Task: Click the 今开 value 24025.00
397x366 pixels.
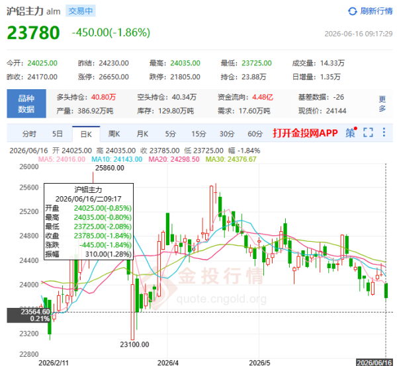Action: coord(42,63)
